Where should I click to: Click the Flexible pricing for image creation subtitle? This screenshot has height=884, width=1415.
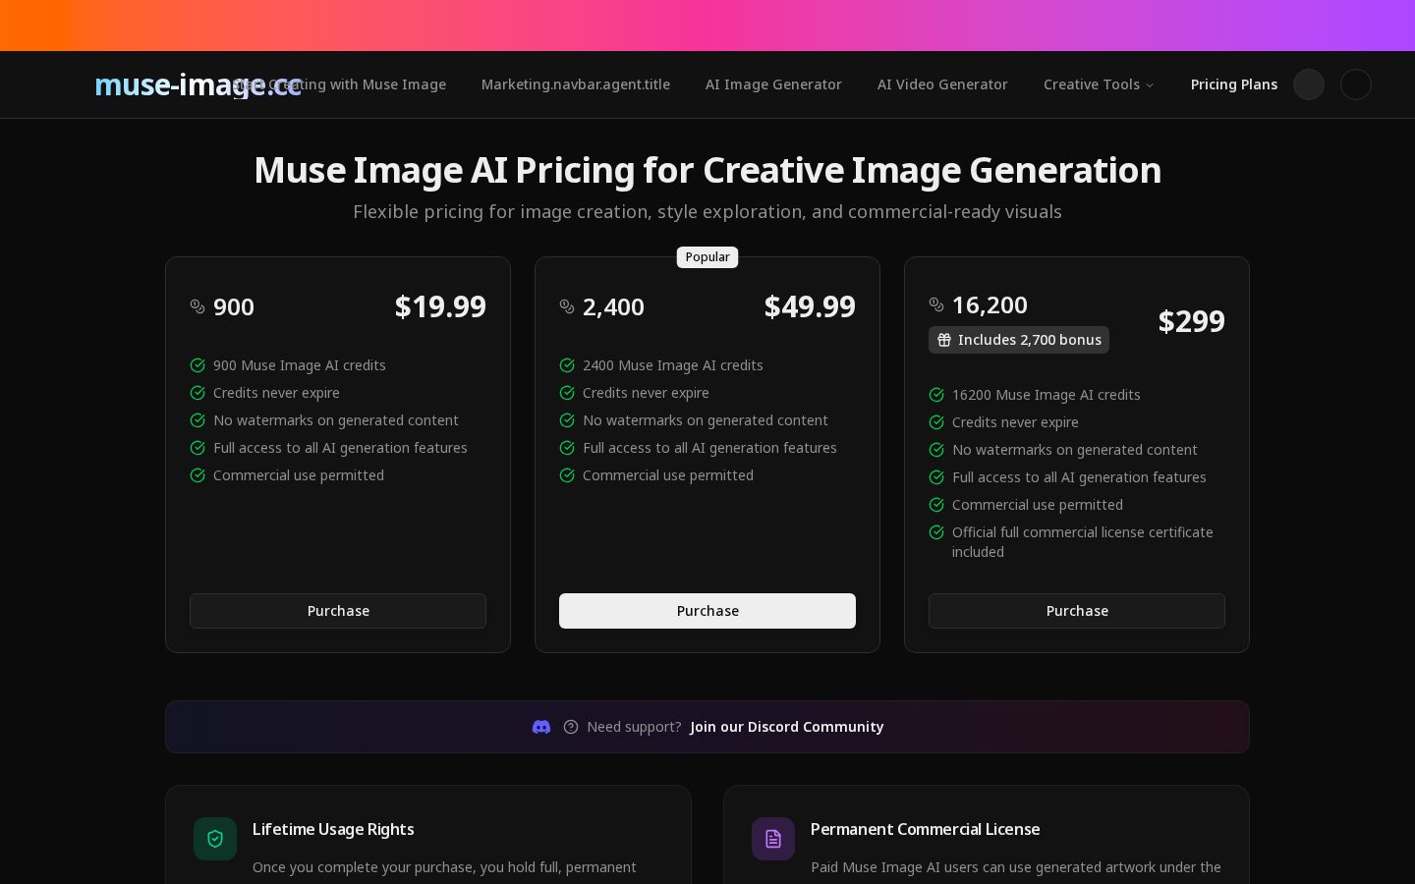707,212
